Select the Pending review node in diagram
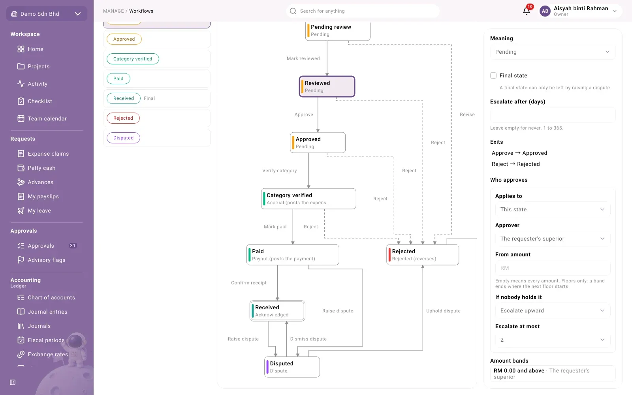 tap(338, 31)
